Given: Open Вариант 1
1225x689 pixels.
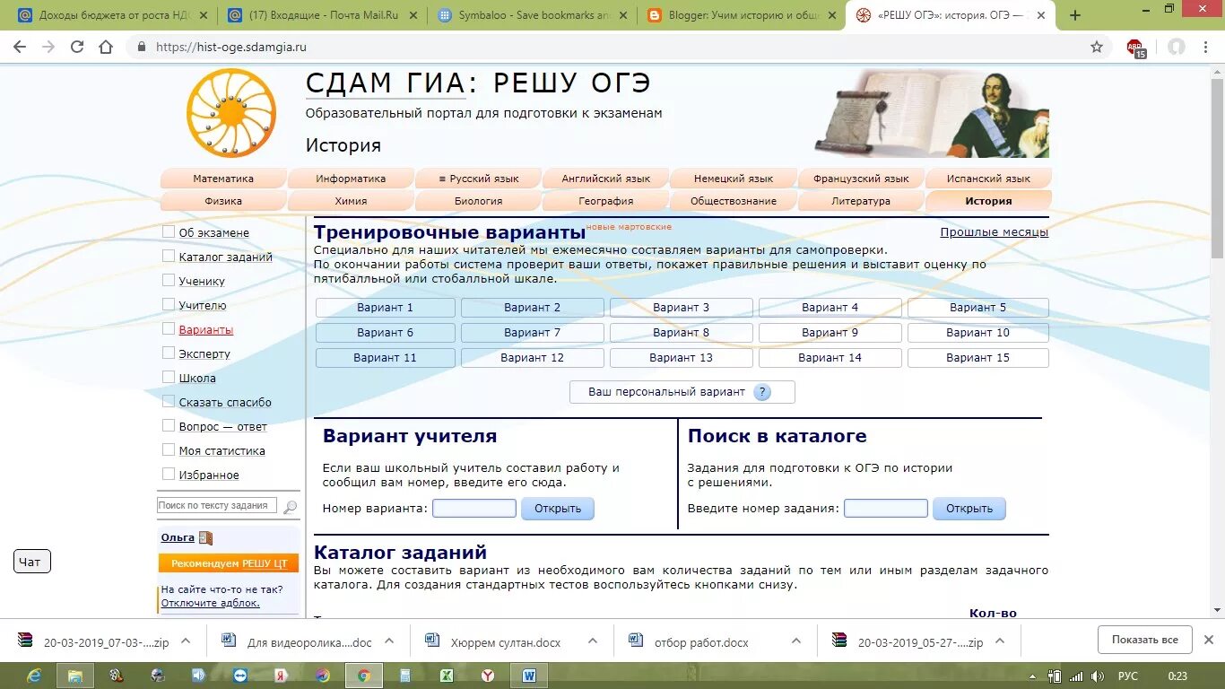Looking at the screenshot, I should (386, 308).
